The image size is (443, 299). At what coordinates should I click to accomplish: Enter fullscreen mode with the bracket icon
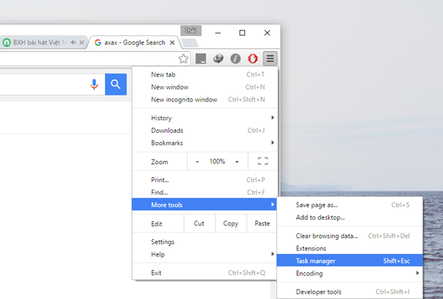(262, 161)
